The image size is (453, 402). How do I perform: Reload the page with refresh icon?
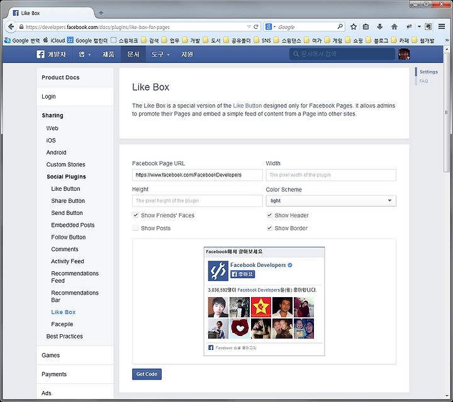coord(256,27)
